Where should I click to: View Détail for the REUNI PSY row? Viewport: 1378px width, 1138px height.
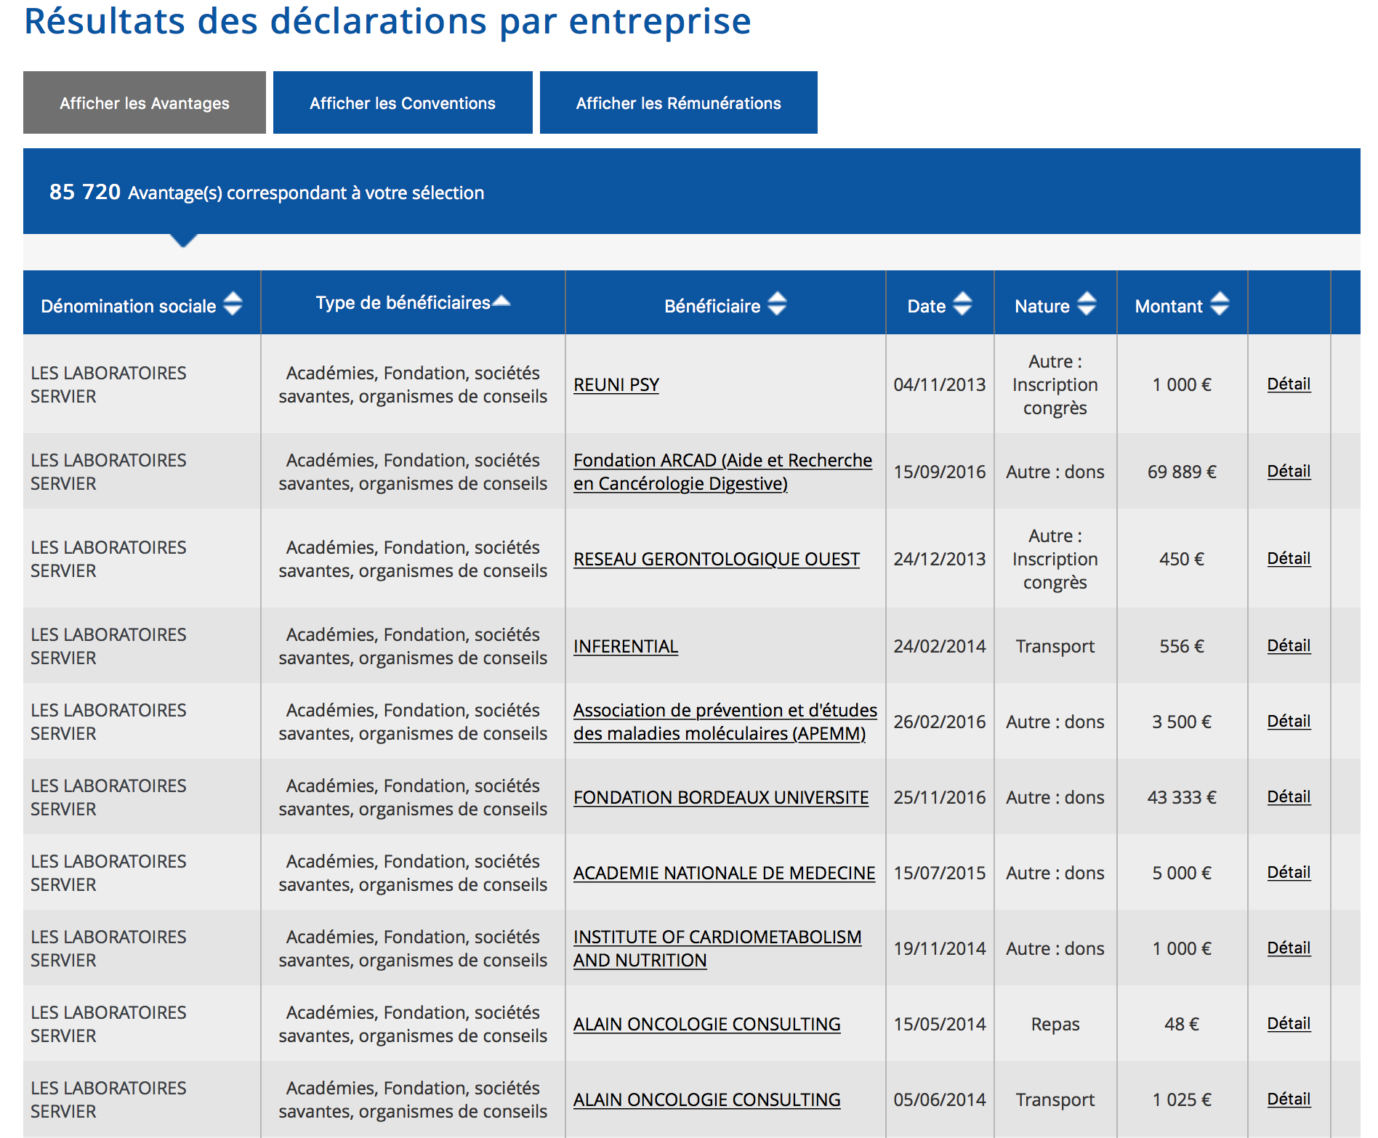(x=1289, y=384)
